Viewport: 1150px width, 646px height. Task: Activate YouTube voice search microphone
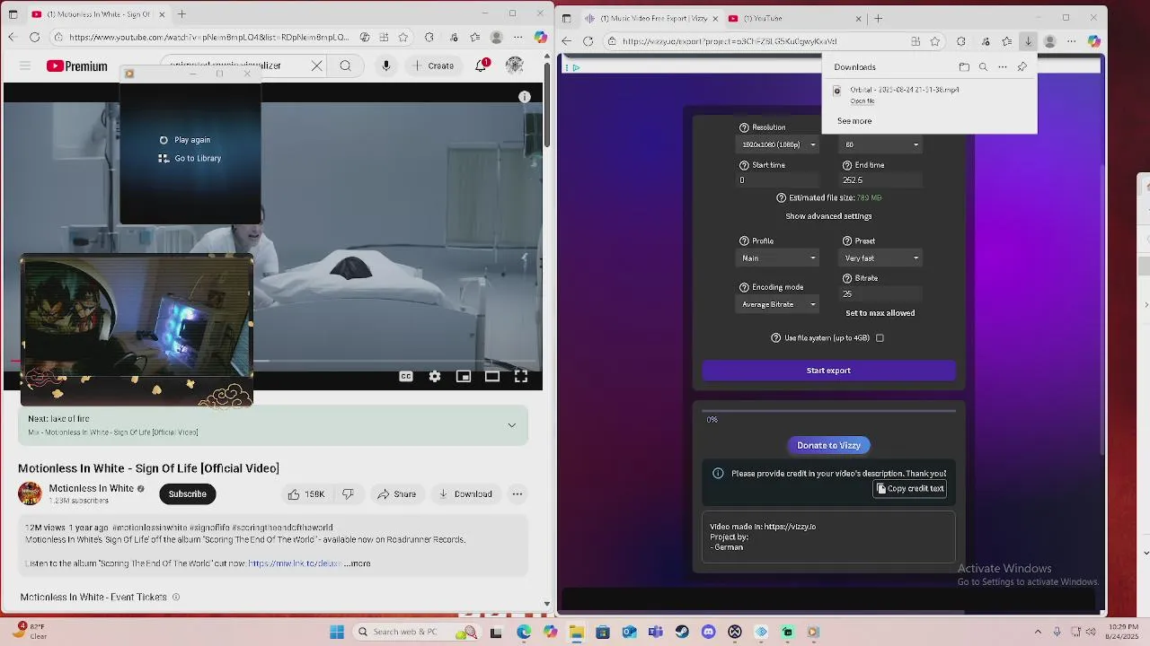click(x=386, y=65)
